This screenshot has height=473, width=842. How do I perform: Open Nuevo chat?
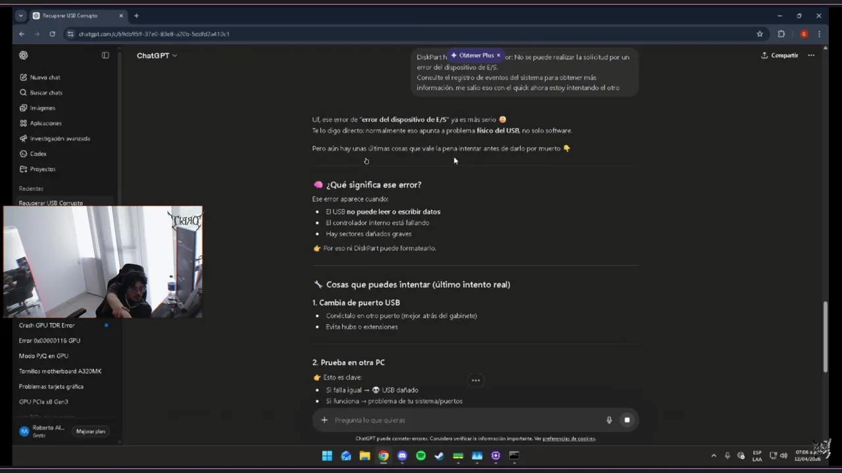pos(45,78)
